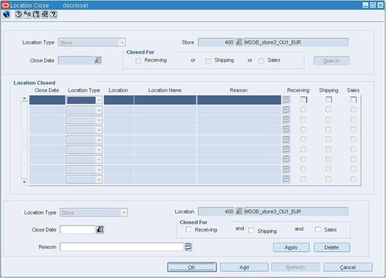Click the Apply button
Screen dimensions: 386x278
tap(291, 247)
